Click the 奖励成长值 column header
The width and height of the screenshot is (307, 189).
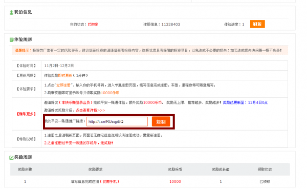221,170
